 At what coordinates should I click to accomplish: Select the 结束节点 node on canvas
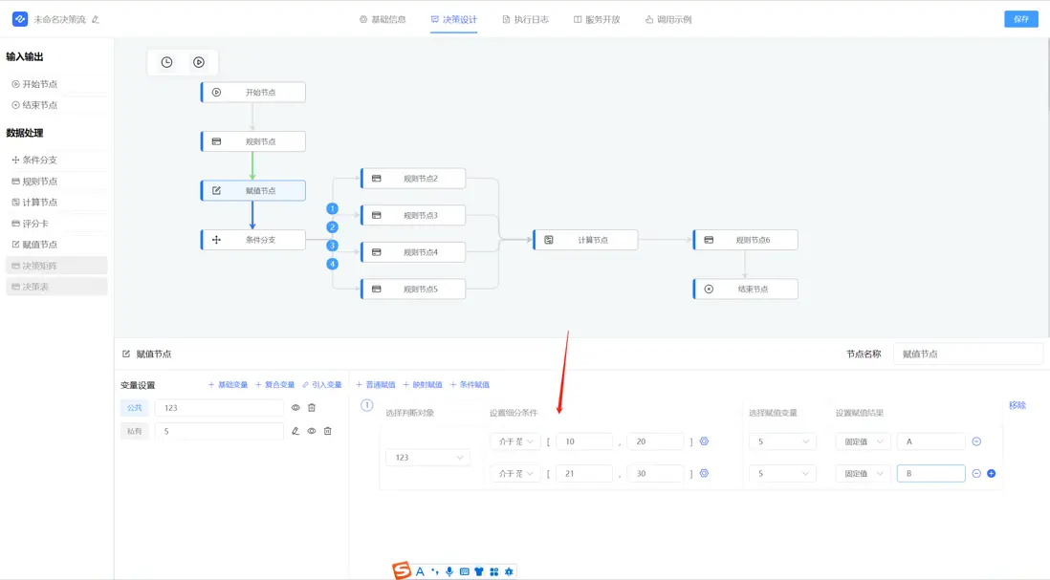(x=745, y=289)
